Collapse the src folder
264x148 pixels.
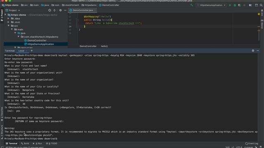tap(9, 25)
